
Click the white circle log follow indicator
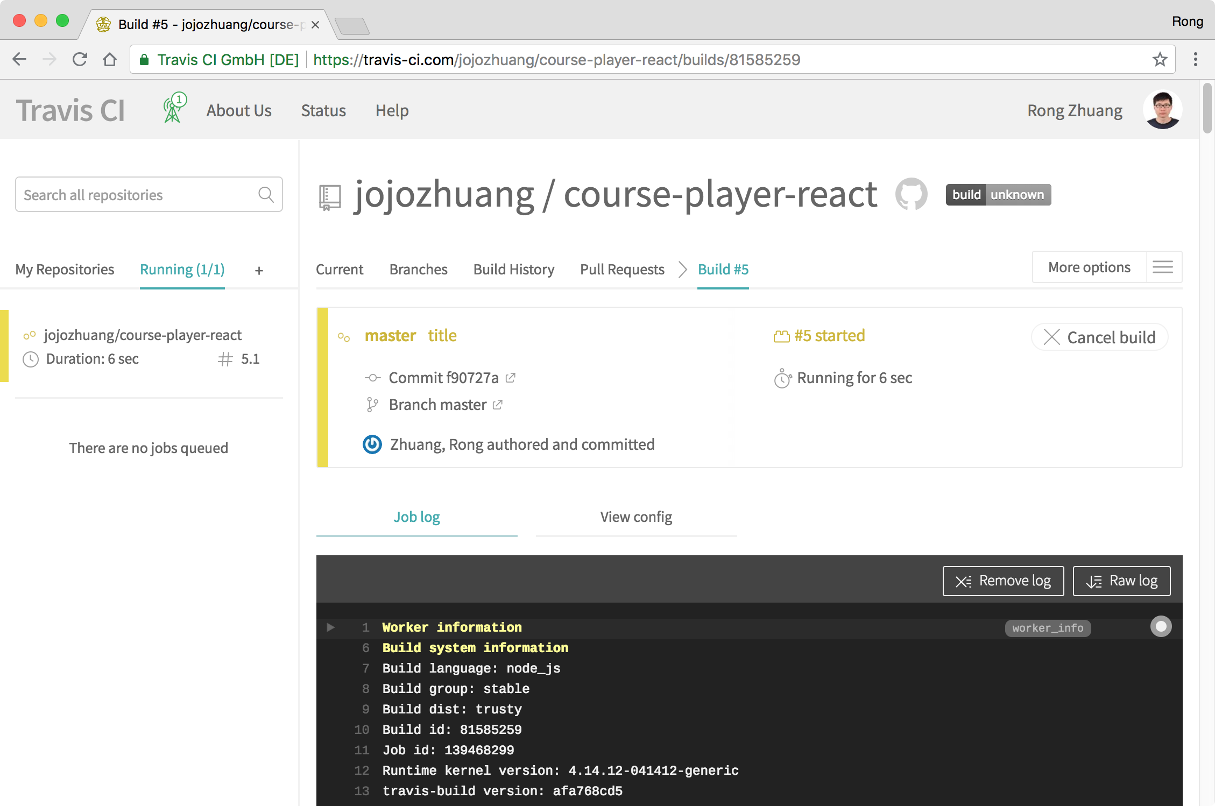(x=1161, y=626)
